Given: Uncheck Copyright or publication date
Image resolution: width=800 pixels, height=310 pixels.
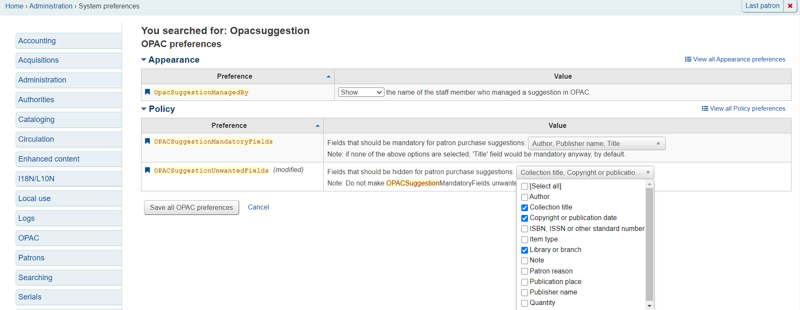Looking at the screenshot, I should [x=525, y=218].
